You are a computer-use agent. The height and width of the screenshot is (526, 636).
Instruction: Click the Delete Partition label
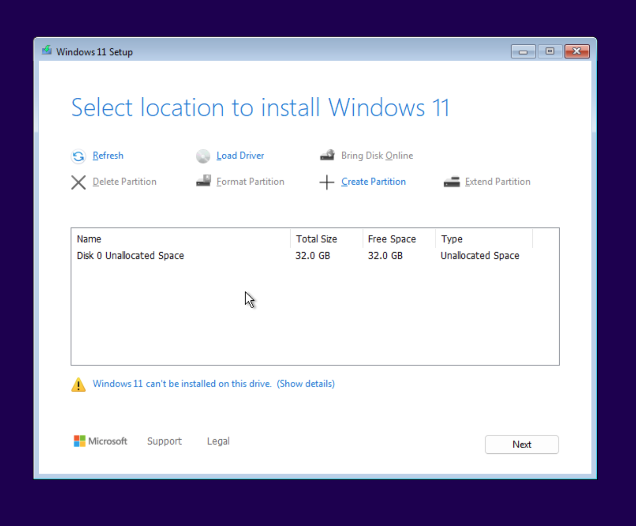pyautogui.click(x=124, y=182)
